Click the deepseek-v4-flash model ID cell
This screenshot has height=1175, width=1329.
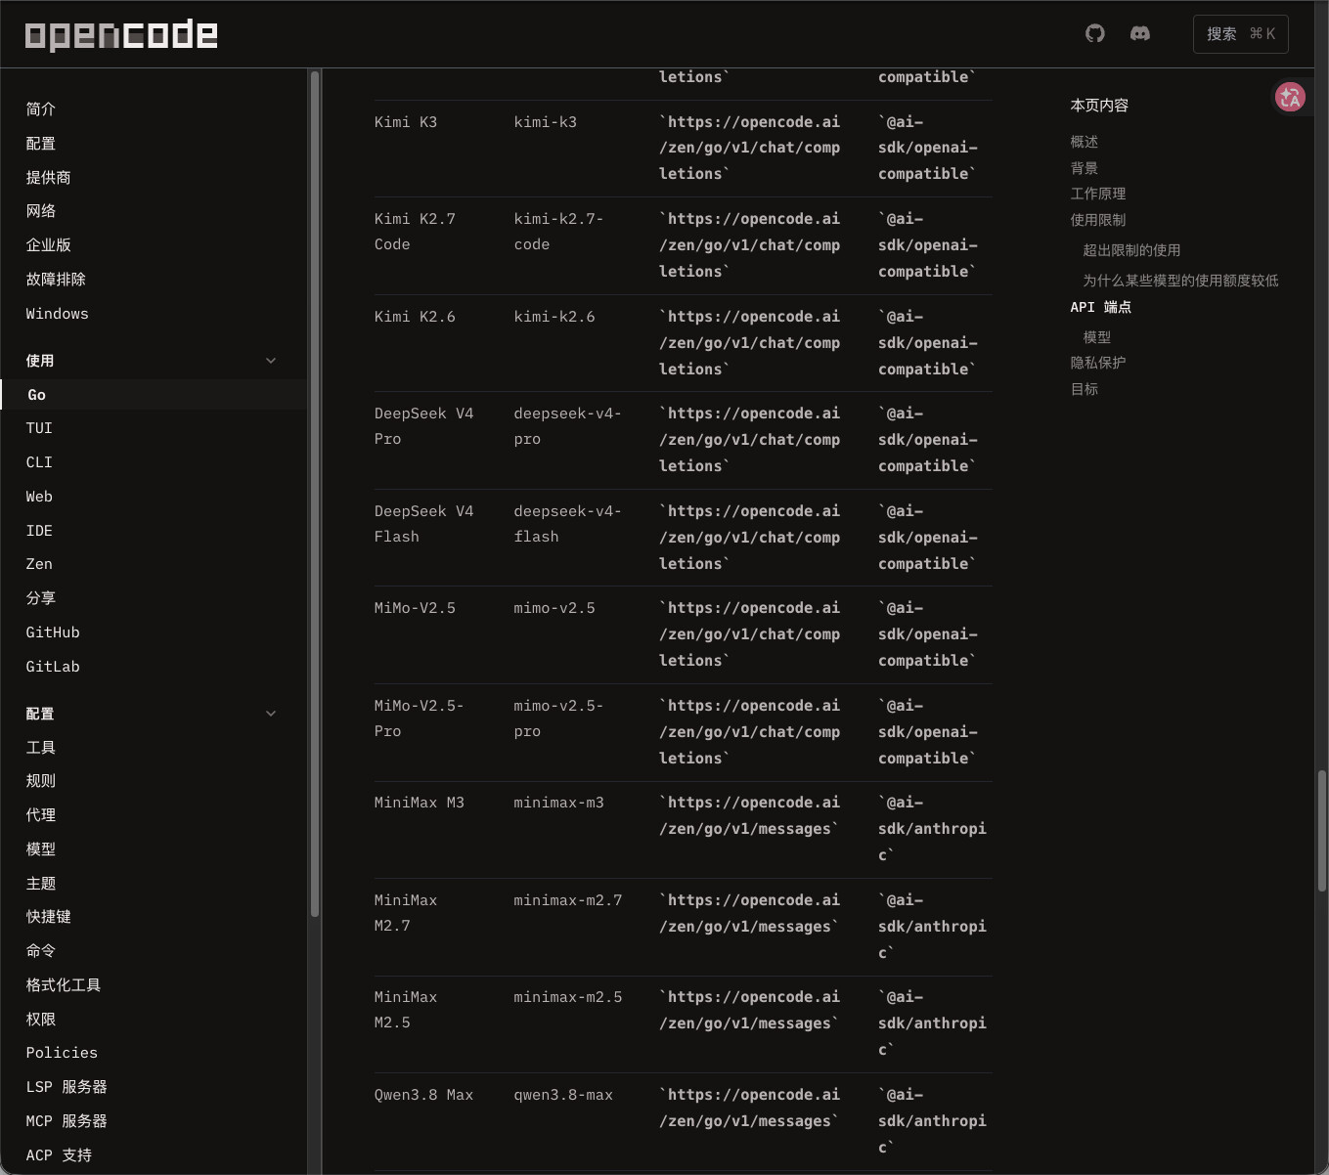point(567,524)
